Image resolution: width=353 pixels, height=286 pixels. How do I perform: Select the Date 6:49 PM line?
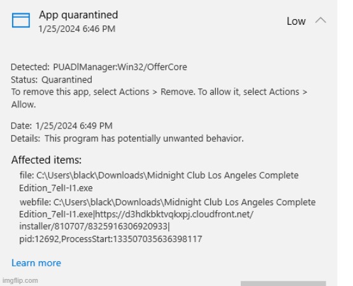pos(61,126)
